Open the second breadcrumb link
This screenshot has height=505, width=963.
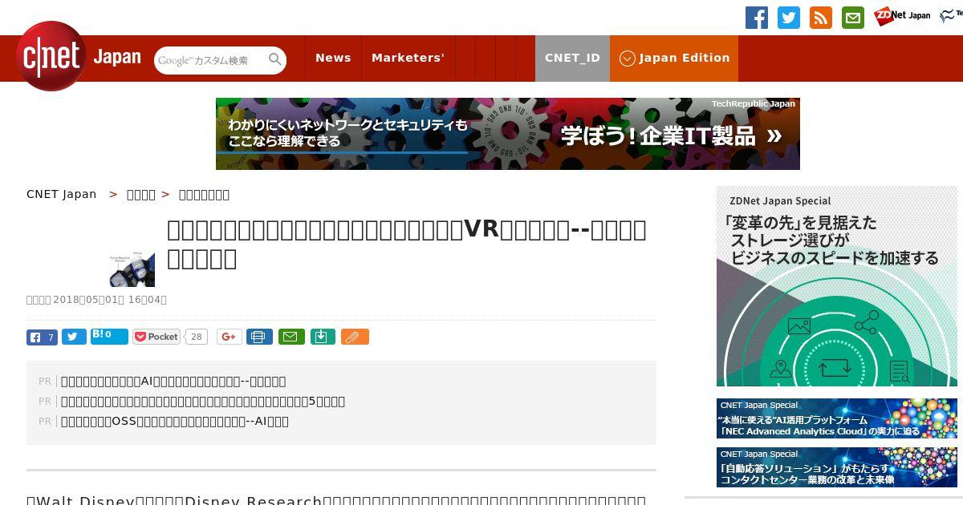[141, 194]
